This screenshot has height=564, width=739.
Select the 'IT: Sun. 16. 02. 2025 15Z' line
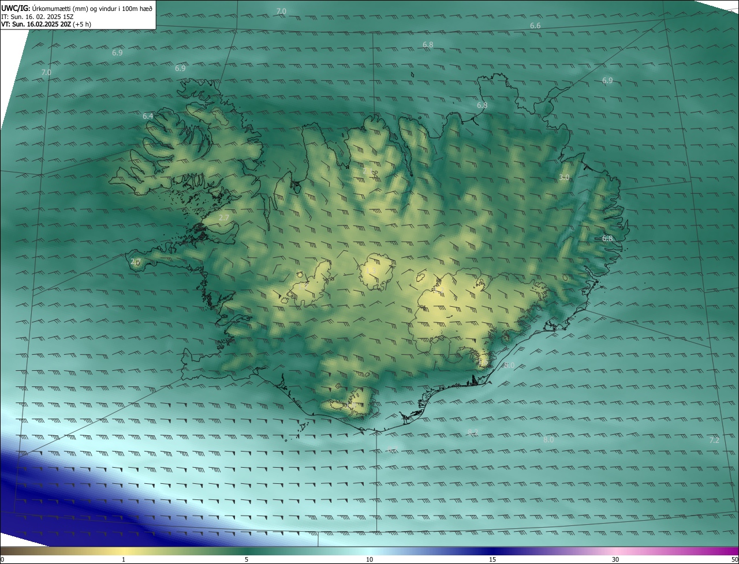[x=38, y=17]
